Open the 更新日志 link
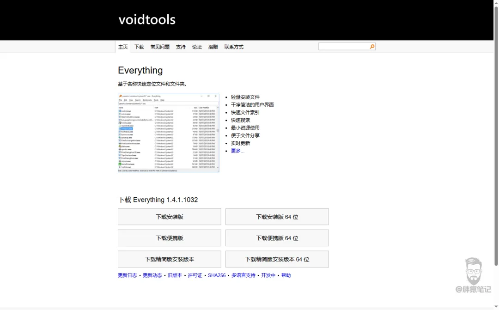499x310 pixels. 128,275
